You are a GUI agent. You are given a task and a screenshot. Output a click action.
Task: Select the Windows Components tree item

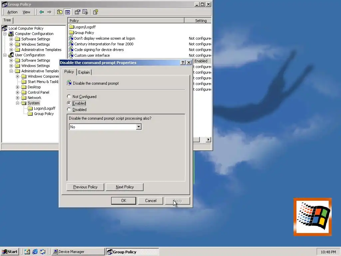click(43, 76)
